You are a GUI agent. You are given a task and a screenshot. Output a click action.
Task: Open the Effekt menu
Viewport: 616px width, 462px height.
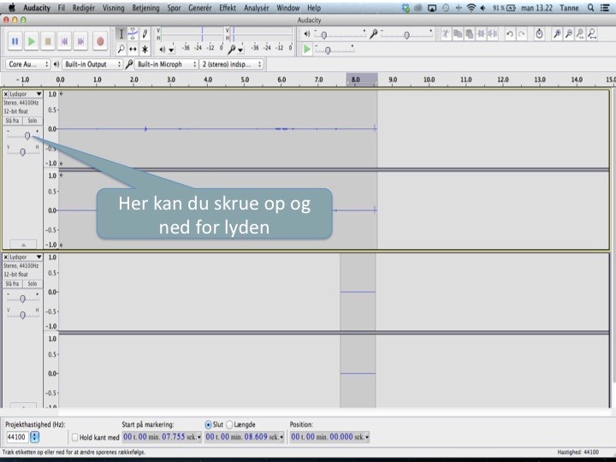coord(228,8)
